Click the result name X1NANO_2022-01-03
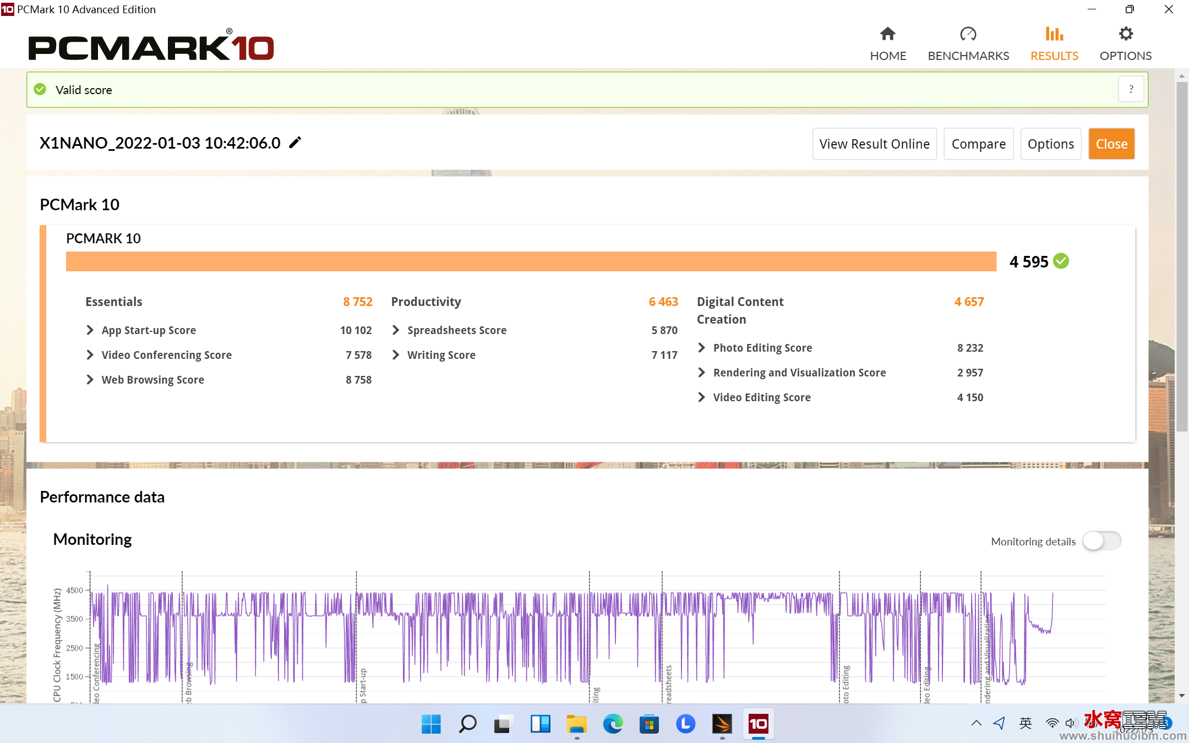 point(160,143)
